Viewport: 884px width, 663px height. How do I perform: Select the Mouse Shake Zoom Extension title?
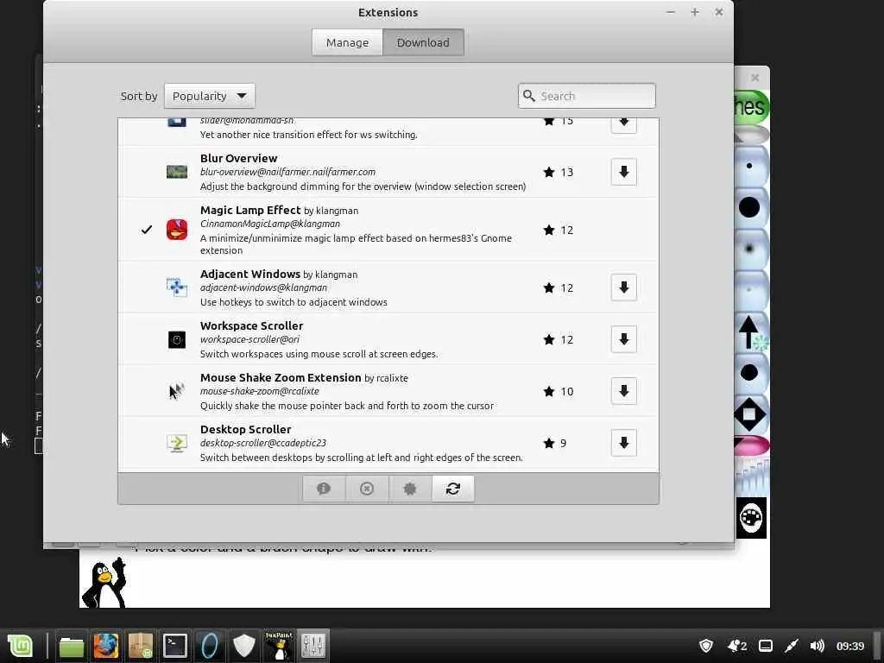(281, 378)
